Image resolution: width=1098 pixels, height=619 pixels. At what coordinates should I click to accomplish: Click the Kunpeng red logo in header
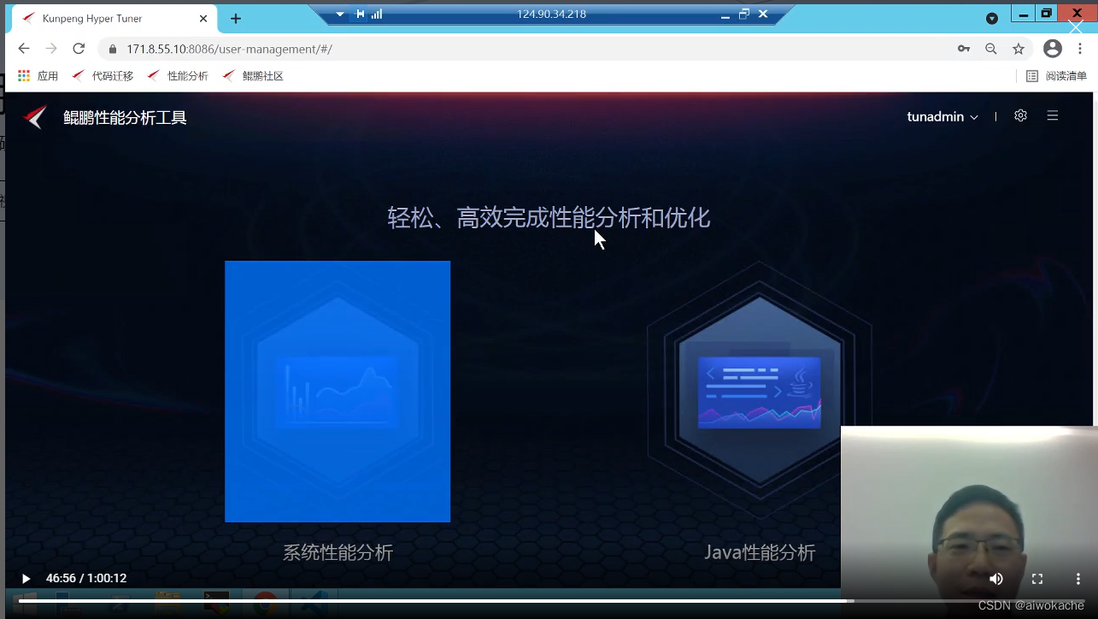click(35, 117)
